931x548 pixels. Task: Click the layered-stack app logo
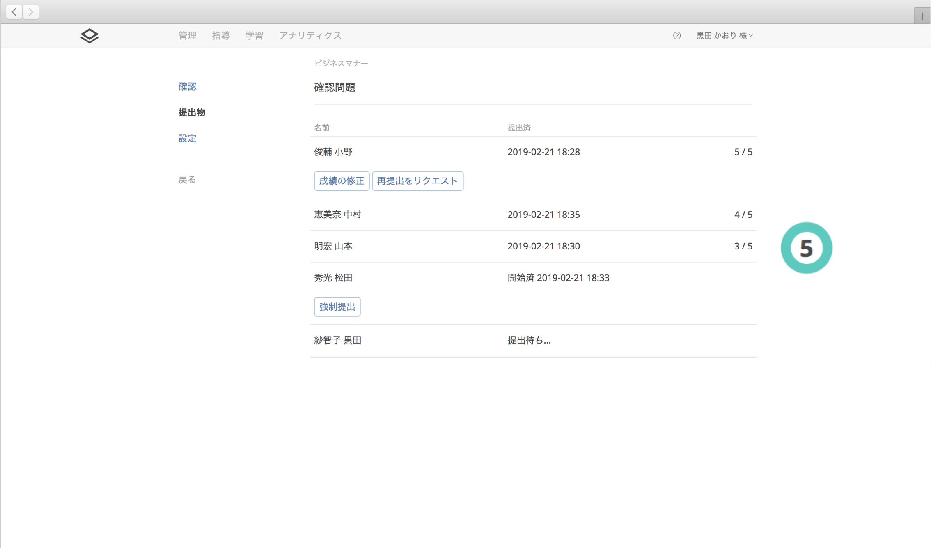pos(89,36)
